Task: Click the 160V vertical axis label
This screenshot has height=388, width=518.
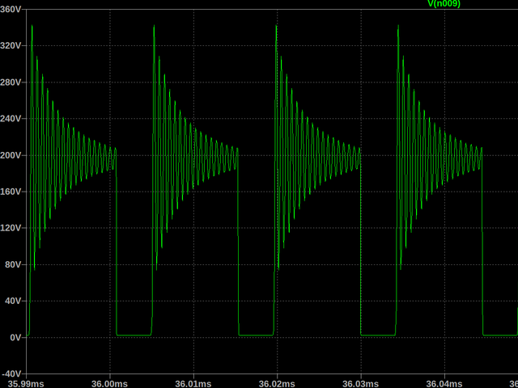Action: coord(12,192)
